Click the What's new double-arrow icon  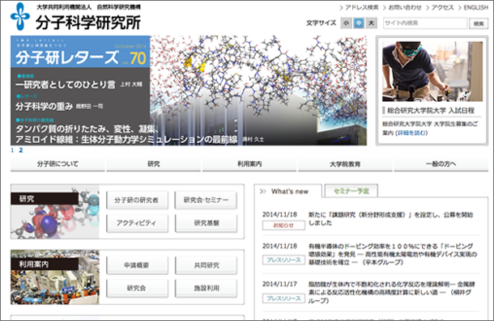(x=263, y=192)
